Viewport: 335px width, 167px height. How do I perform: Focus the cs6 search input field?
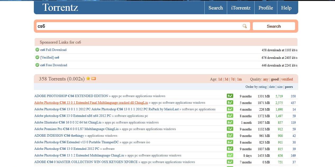point(143,26)
